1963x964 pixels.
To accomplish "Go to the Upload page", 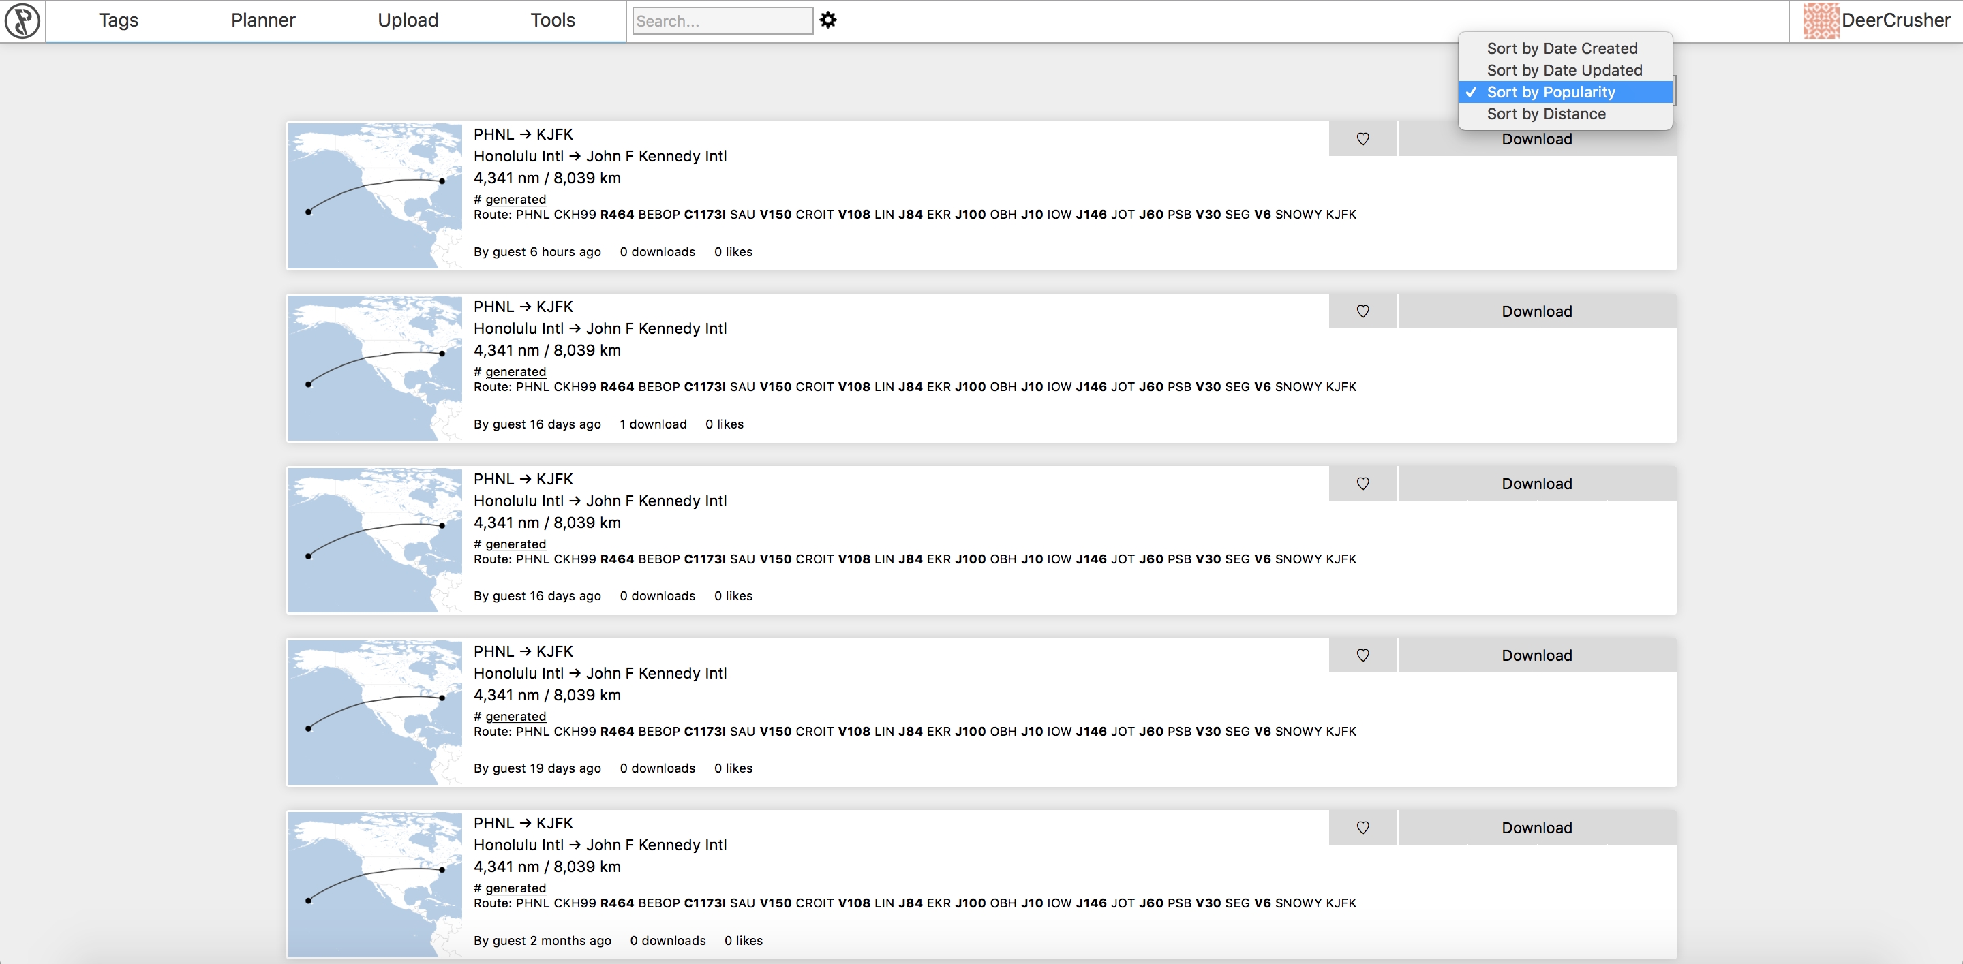I will coord(408,20).
